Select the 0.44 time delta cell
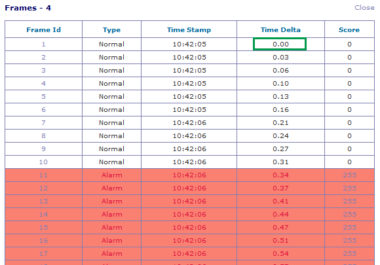This screenshot has height=265, width=380. [280, 214]
